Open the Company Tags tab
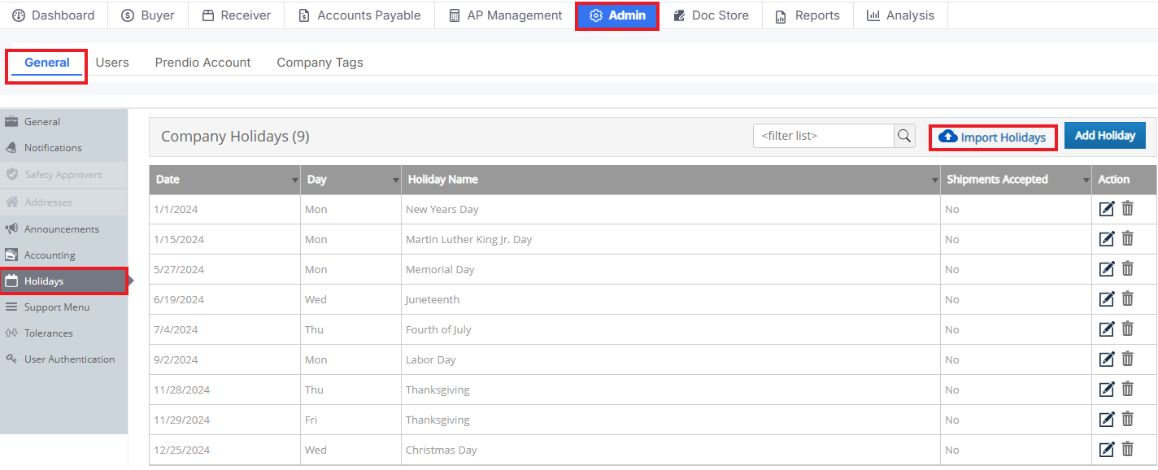 click(x=320, y=63)
